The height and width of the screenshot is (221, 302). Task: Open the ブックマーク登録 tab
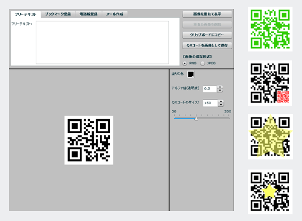(58, 14)
